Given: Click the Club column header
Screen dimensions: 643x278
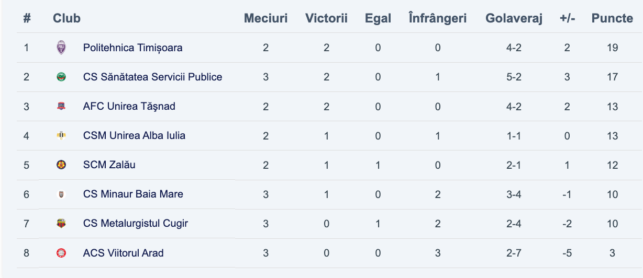Looking at the screenshot, I should click(66, 18).
